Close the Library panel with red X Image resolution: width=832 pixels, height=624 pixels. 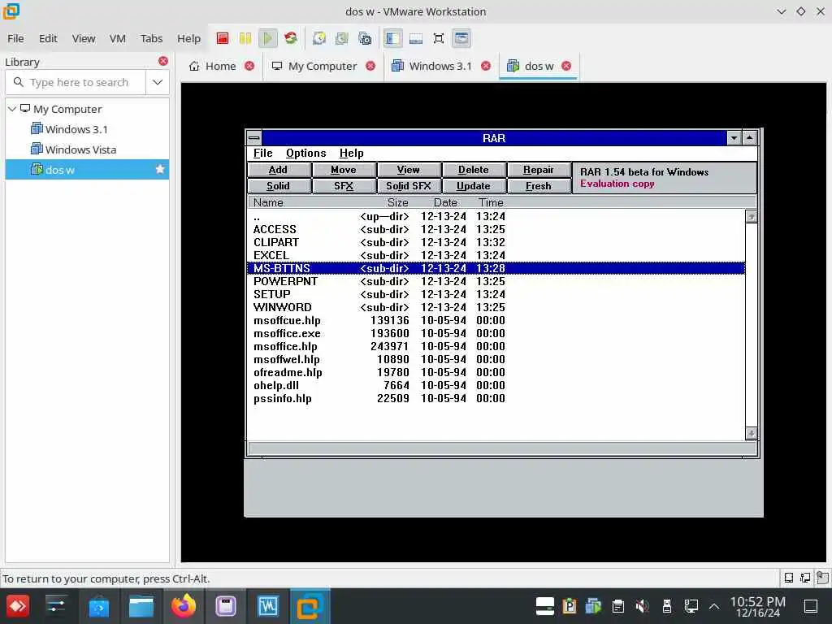pos(162,61)
